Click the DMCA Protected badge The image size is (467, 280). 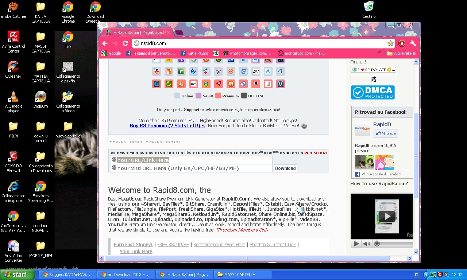click(x=373, y=93)
